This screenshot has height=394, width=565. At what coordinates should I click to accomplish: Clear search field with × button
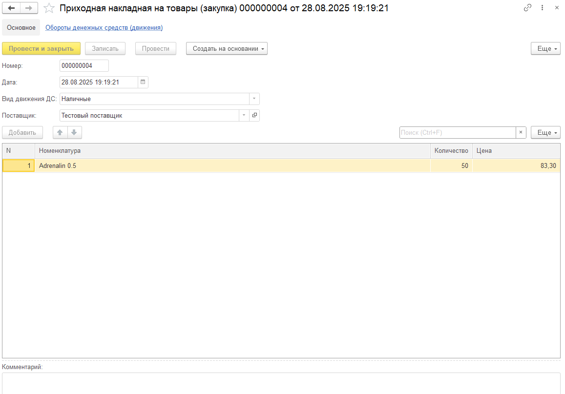coord(521,132)
